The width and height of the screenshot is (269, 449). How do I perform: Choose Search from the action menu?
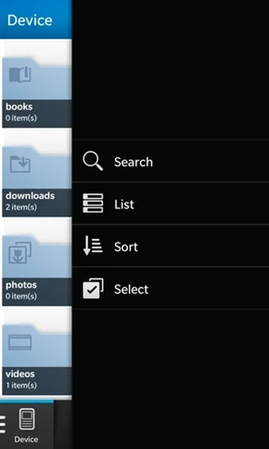pyautogui.click(x=170, y=161)
